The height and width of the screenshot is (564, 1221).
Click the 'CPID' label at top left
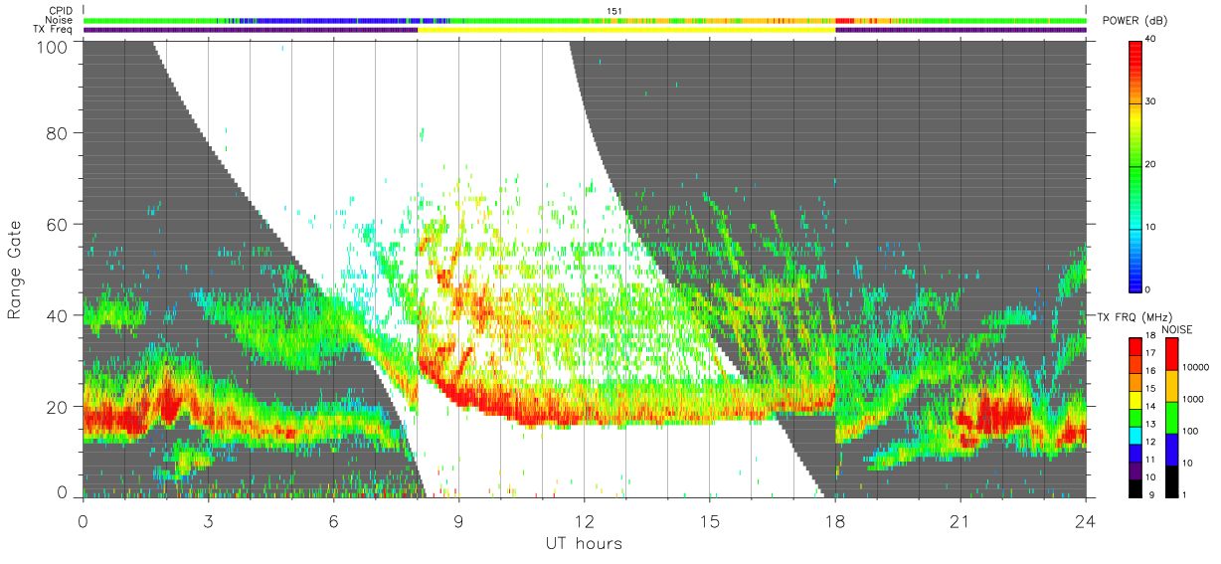pos(62,11)
